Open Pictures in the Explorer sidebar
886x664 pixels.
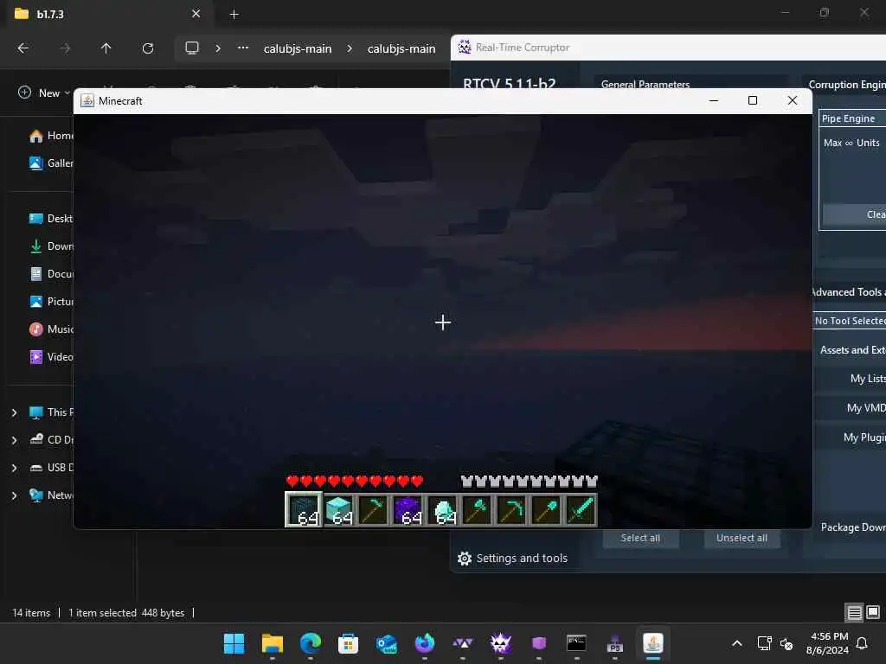(x=51, y=302)
